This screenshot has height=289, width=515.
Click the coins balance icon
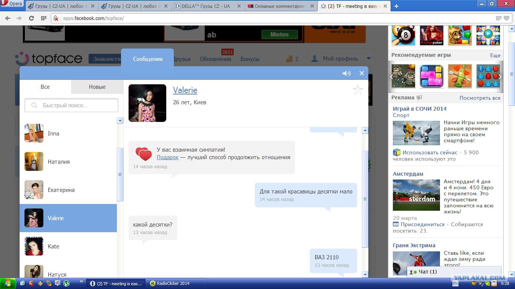pos(289,59)
